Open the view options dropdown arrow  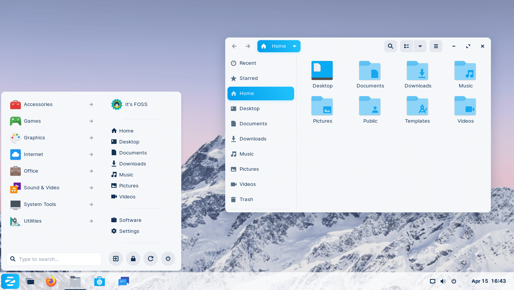(x=420, y=46)
